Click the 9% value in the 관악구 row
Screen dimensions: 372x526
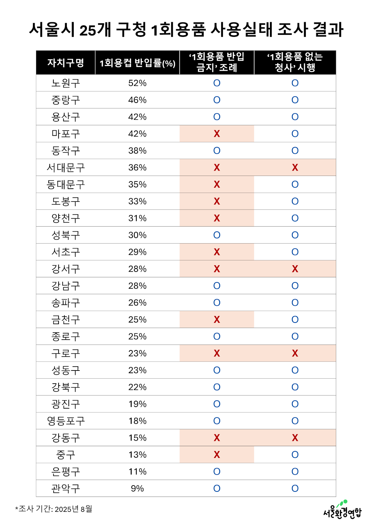click(137, 489)
